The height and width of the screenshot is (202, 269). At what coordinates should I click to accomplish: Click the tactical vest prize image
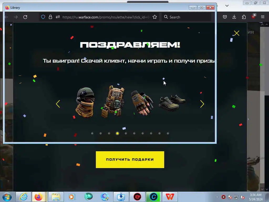[x=113, y=102]
